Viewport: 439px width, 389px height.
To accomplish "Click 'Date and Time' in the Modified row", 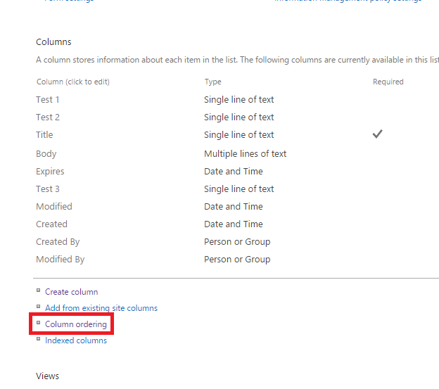I will click(x=234, y=207).
